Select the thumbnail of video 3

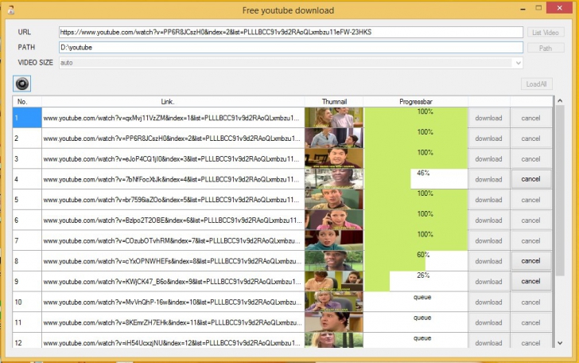[334, 158]
